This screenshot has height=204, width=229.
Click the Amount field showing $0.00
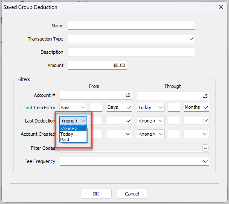click(x=97, y=65)
